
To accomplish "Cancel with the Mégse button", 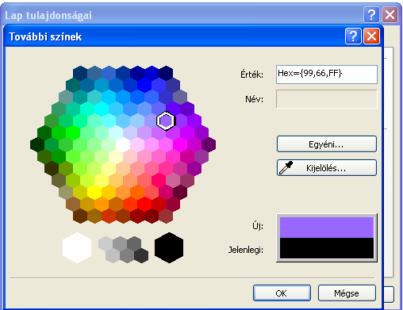I will pyautogui.click(x=347, y=293).
